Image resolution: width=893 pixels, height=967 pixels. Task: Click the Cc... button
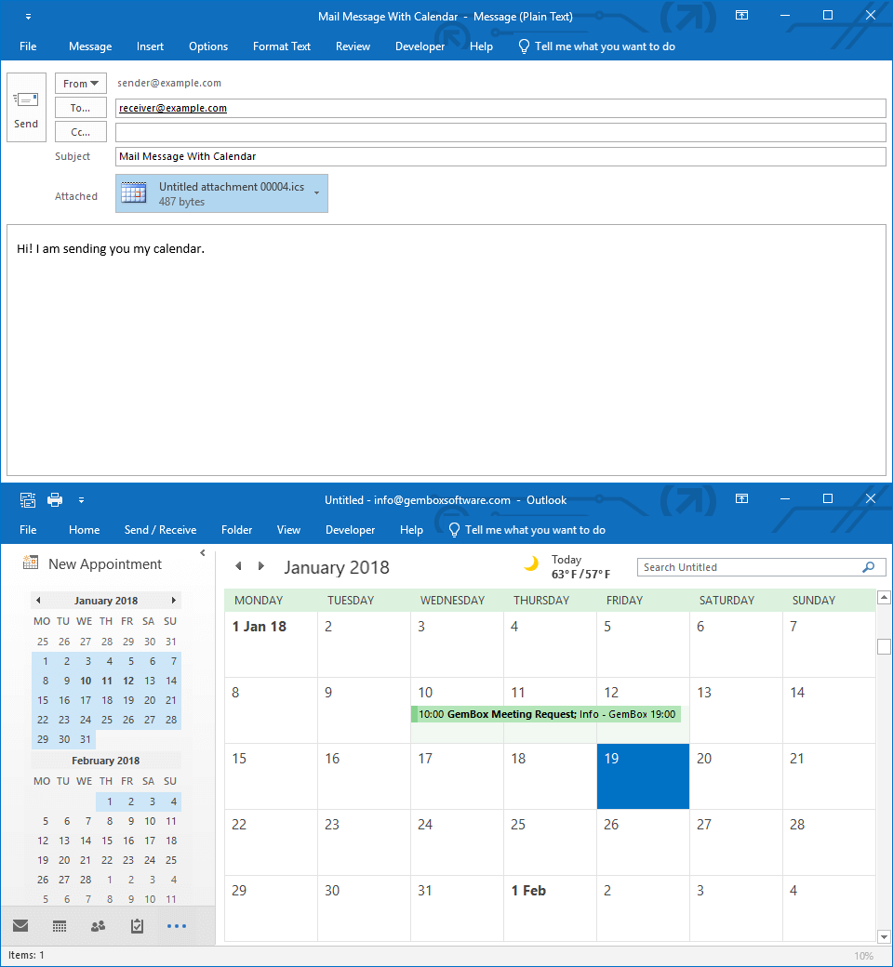[81, 132]
